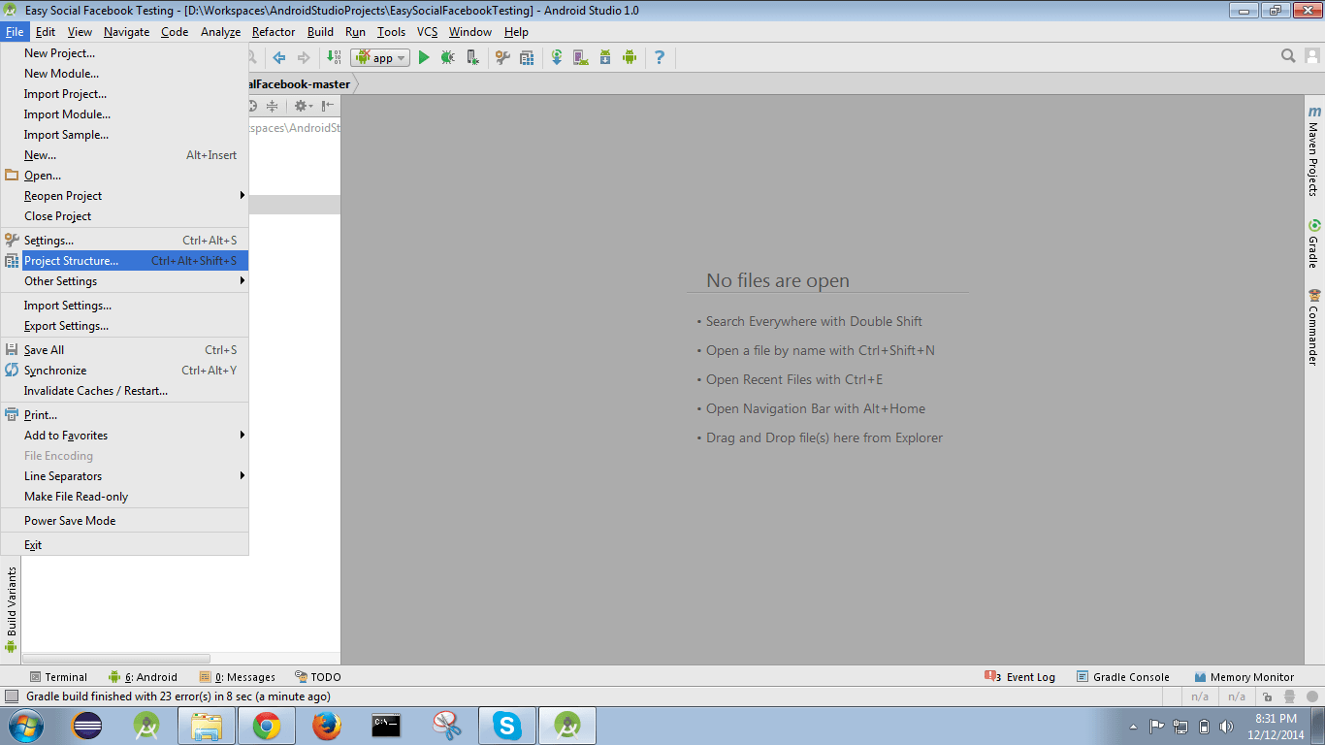This screenshot has width=1325, height=745.
Task: Open Project Structure toolbar icon
Action: click(x=527, y=57)
